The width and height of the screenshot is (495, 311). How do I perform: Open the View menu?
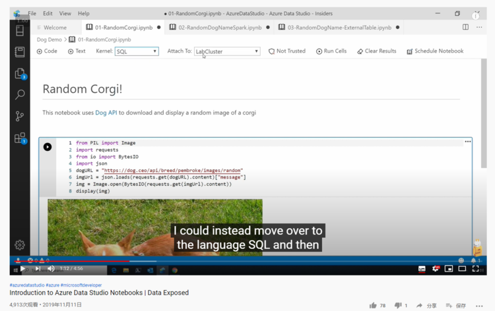65,14
